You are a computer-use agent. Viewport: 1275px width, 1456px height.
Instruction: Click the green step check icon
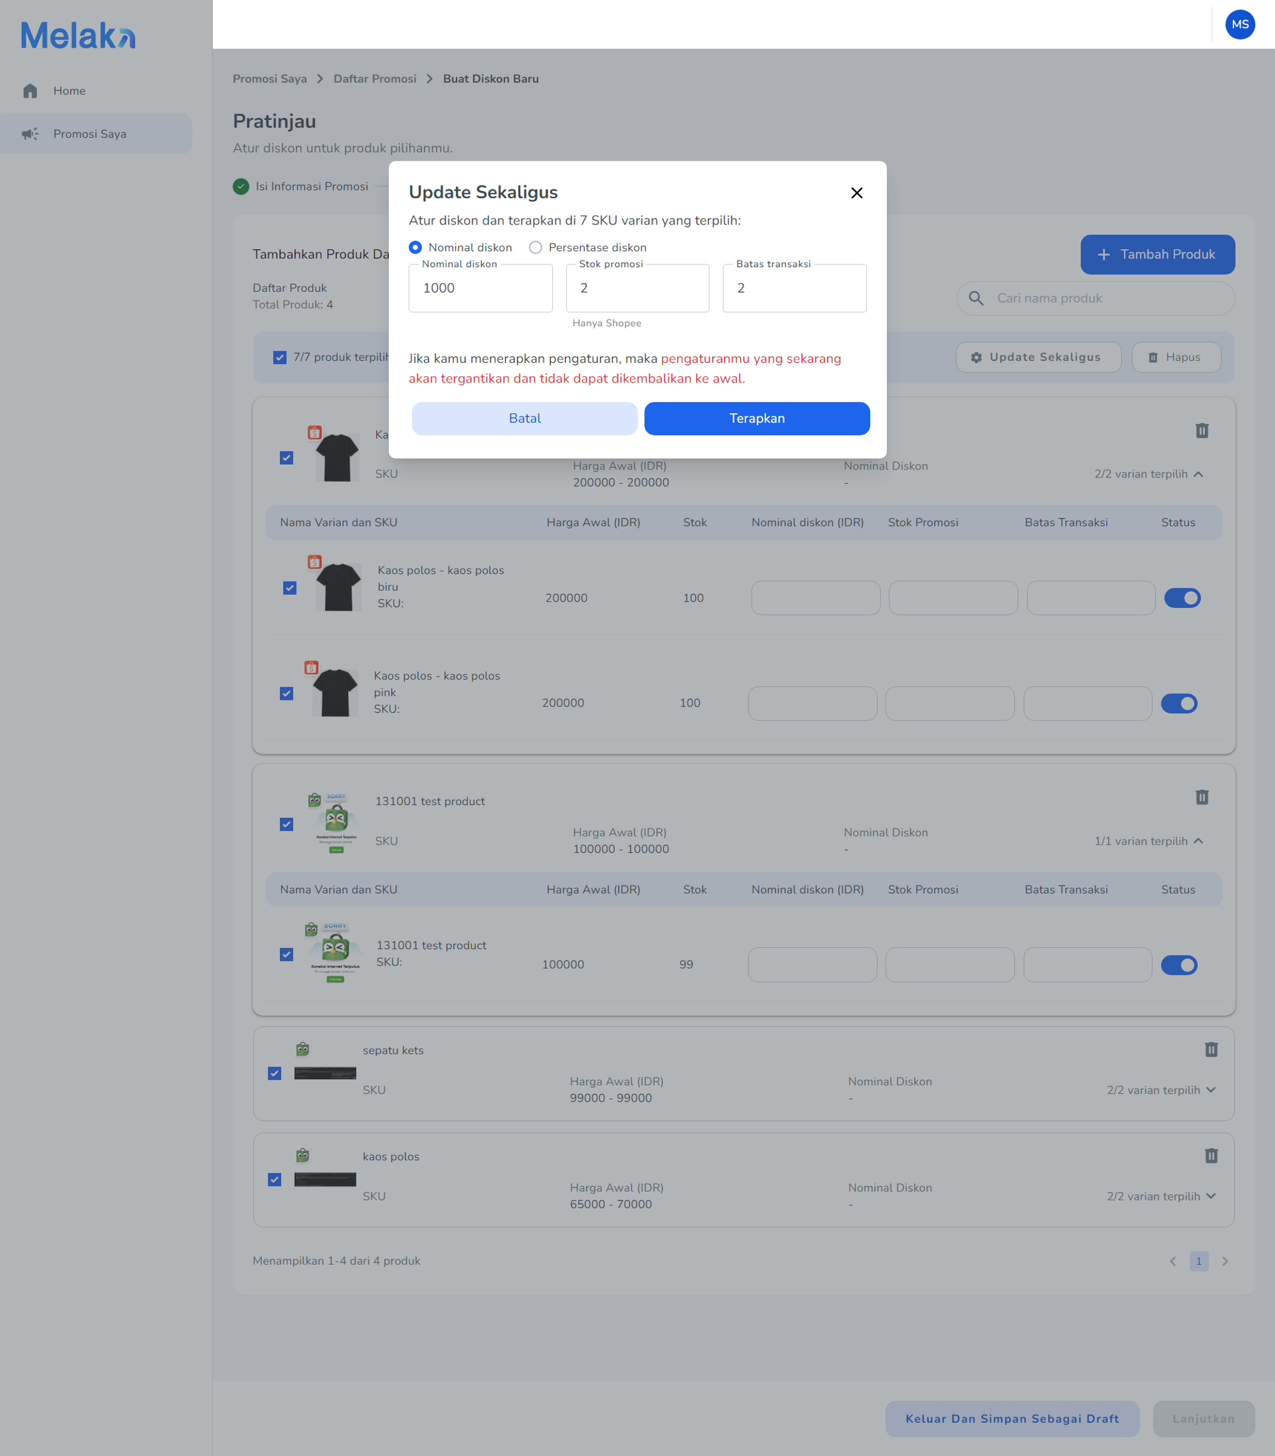click(x=241, y=186)
